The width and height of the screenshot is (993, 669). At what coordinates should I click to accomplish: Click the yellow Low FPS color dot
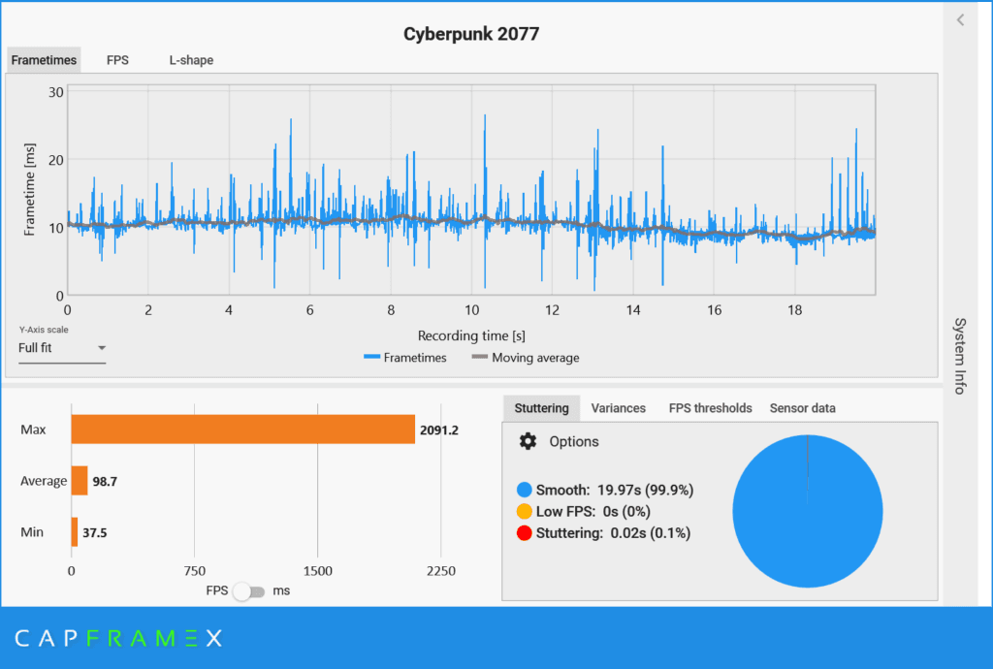tap(525, 511)
